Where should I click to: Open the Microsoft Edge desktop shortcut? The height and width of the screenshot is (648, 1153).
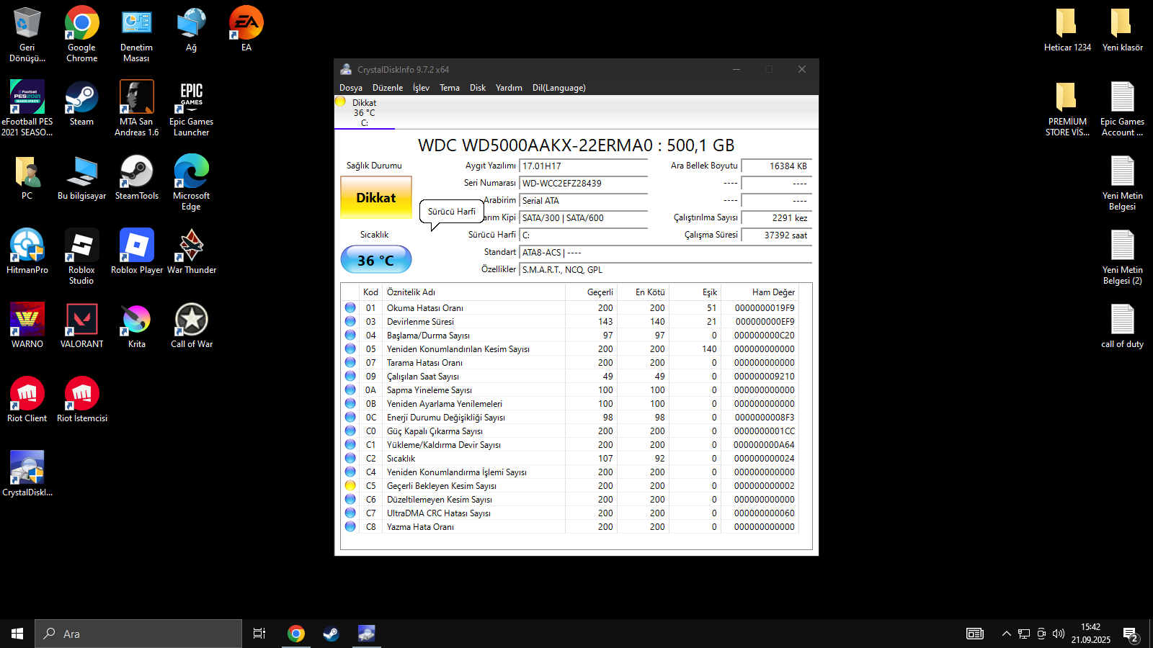[x=191, y=182]
